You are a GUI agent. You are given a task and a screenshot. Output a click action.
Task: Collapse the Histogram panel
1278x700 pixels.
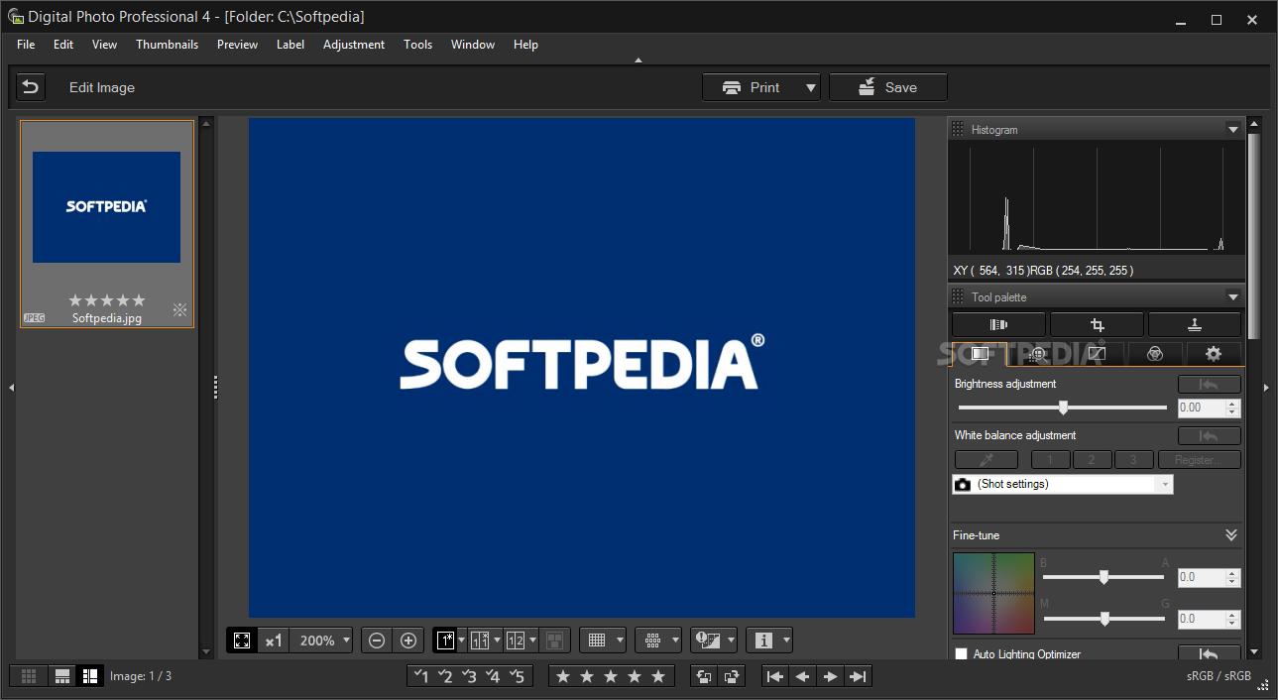pos(1232,129)
